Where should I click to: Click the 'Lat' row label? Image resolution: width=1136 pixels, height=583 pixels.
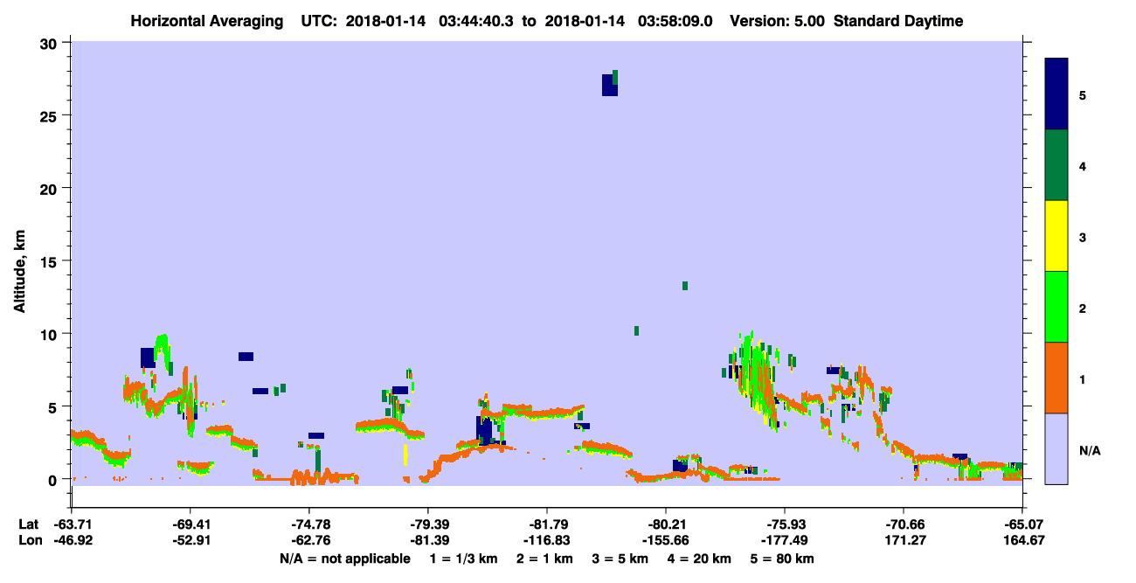(x=27, y=524)
